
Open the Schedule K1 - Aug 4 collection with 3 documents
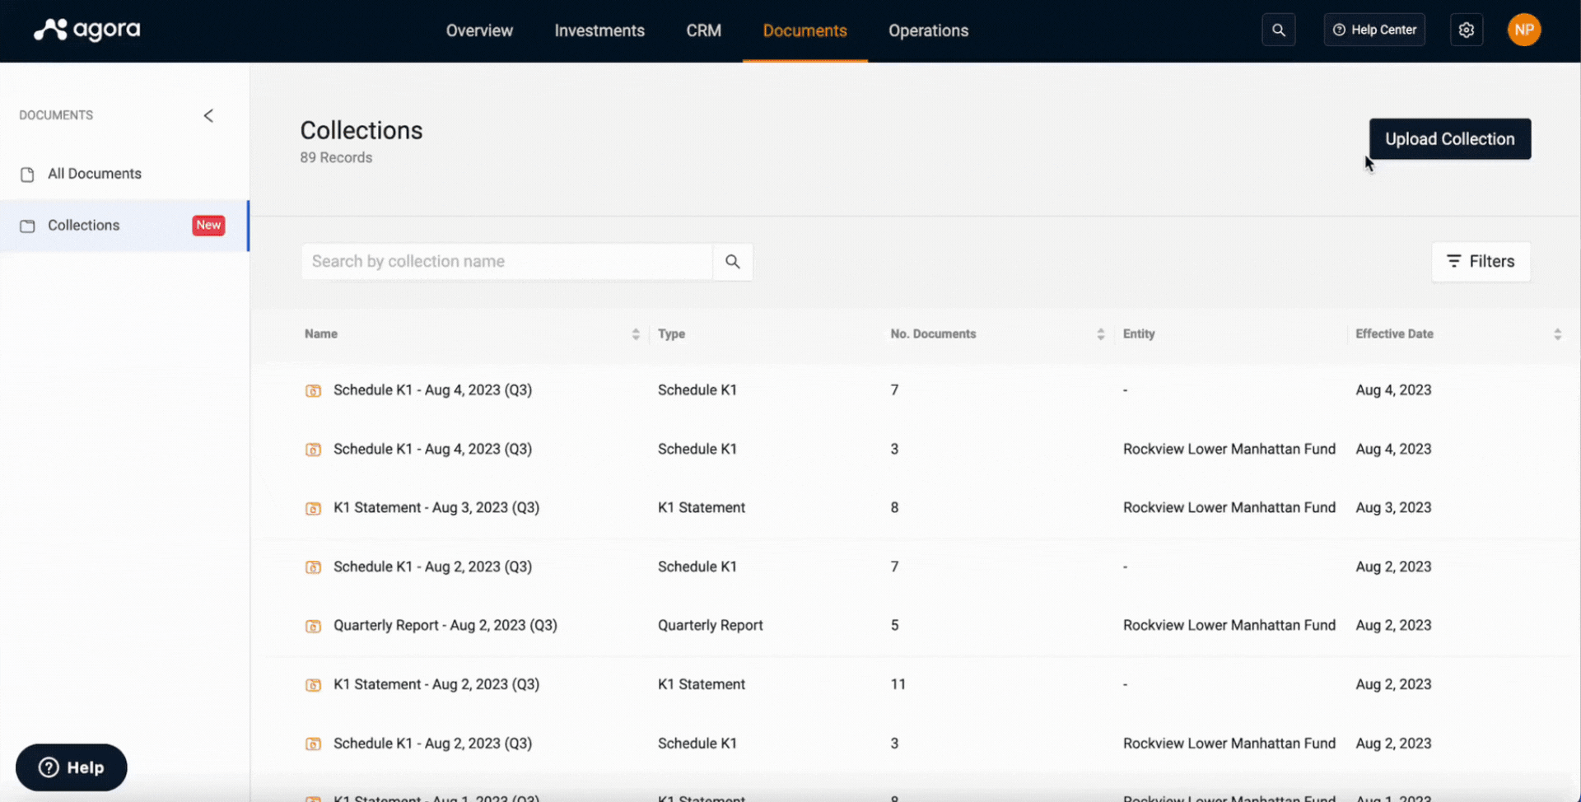(432, 450)
